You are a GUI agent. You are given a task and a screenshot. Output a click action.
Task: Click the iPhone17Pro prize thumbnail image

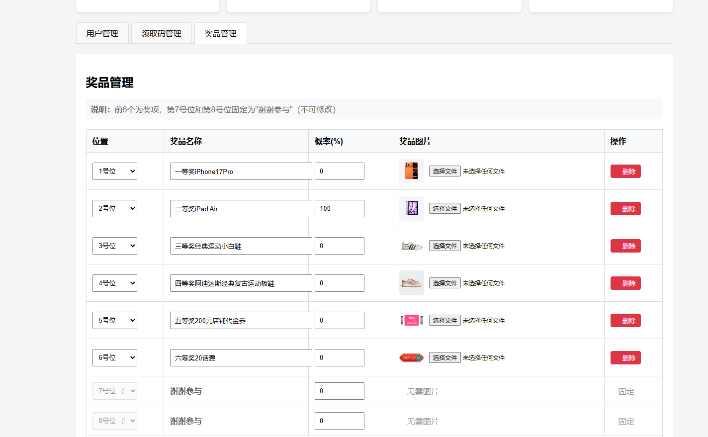click(411, 171)
